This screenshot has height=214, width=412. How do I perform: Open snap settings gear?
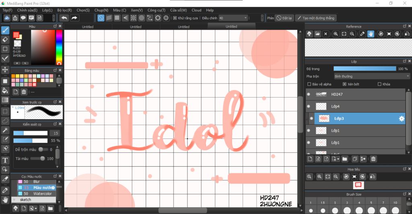point(166,18)
